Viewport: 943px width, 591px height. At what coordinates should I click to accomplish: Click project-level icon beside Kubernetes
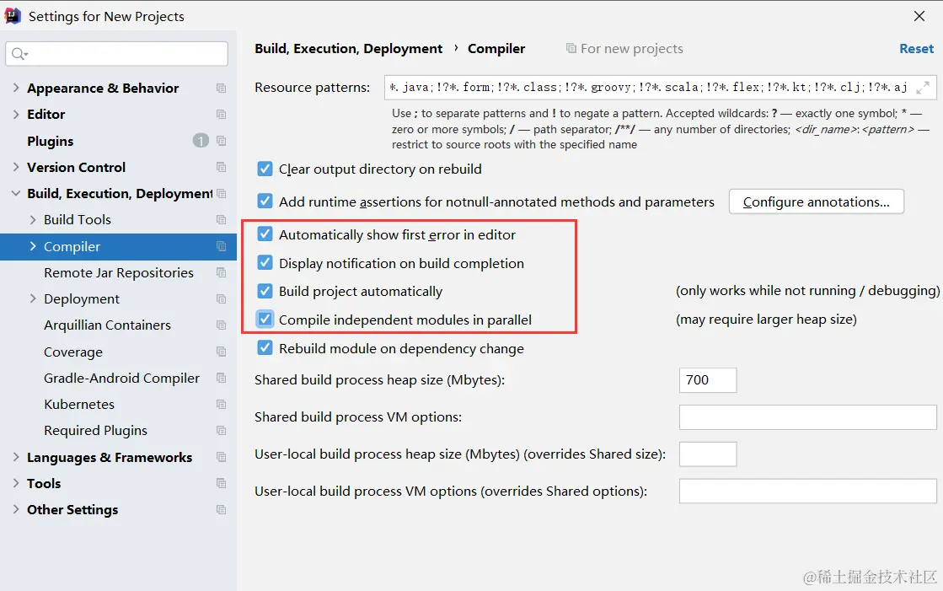tap(221, 405)
